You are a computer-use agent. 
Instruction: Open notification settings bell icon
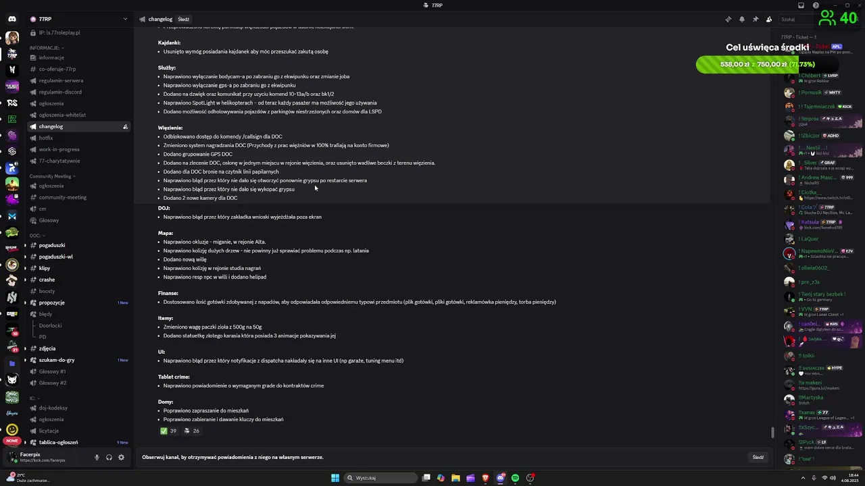coord(742,20)
